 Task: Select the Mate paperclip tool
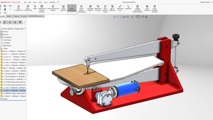[35, 7]
